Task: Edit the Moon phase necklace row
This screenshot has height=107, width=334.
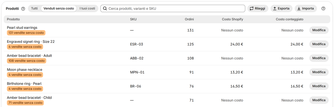Action: click(319, 72)
